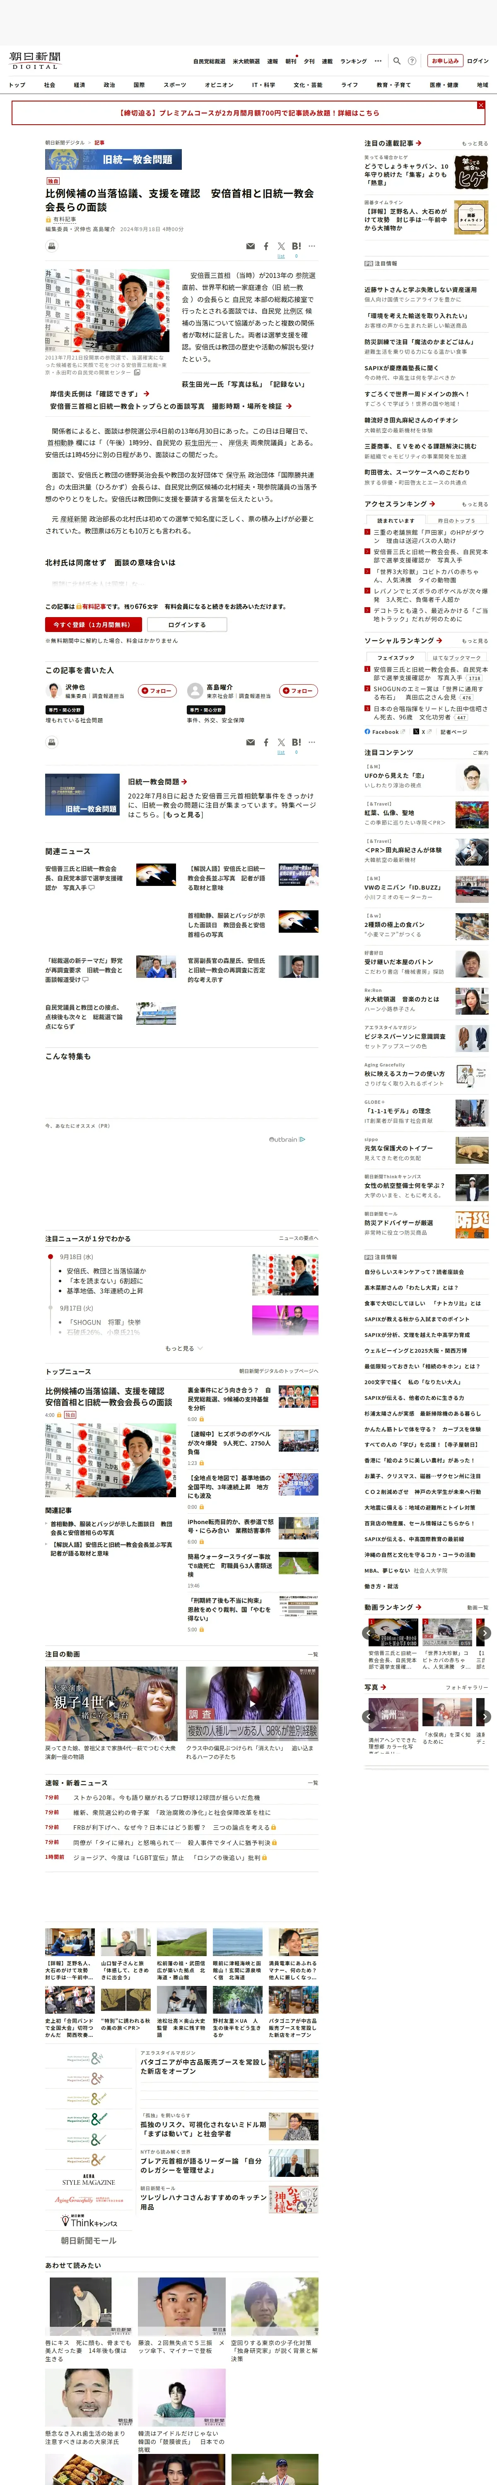The width and height of the screenshot is (497, 2485).
Task: Open more share options dots below headline
Action: (312, 246)
